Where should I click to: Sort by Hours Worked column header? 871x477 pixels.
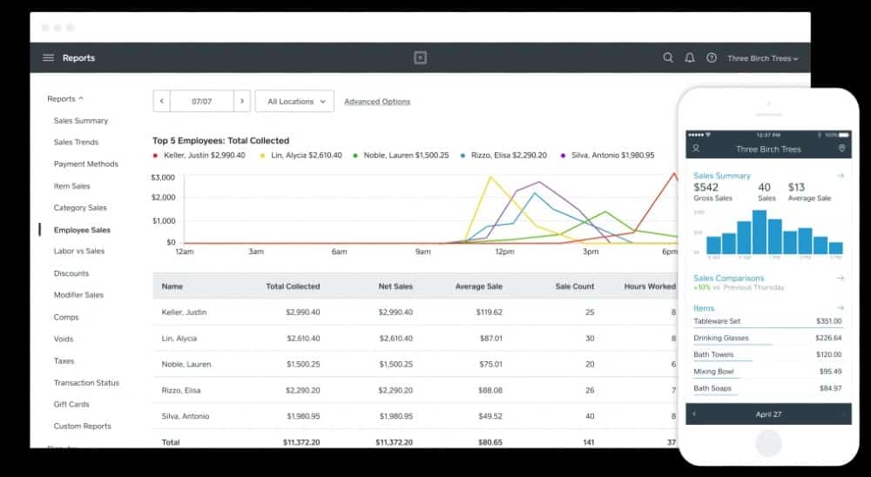pos(650,286)
